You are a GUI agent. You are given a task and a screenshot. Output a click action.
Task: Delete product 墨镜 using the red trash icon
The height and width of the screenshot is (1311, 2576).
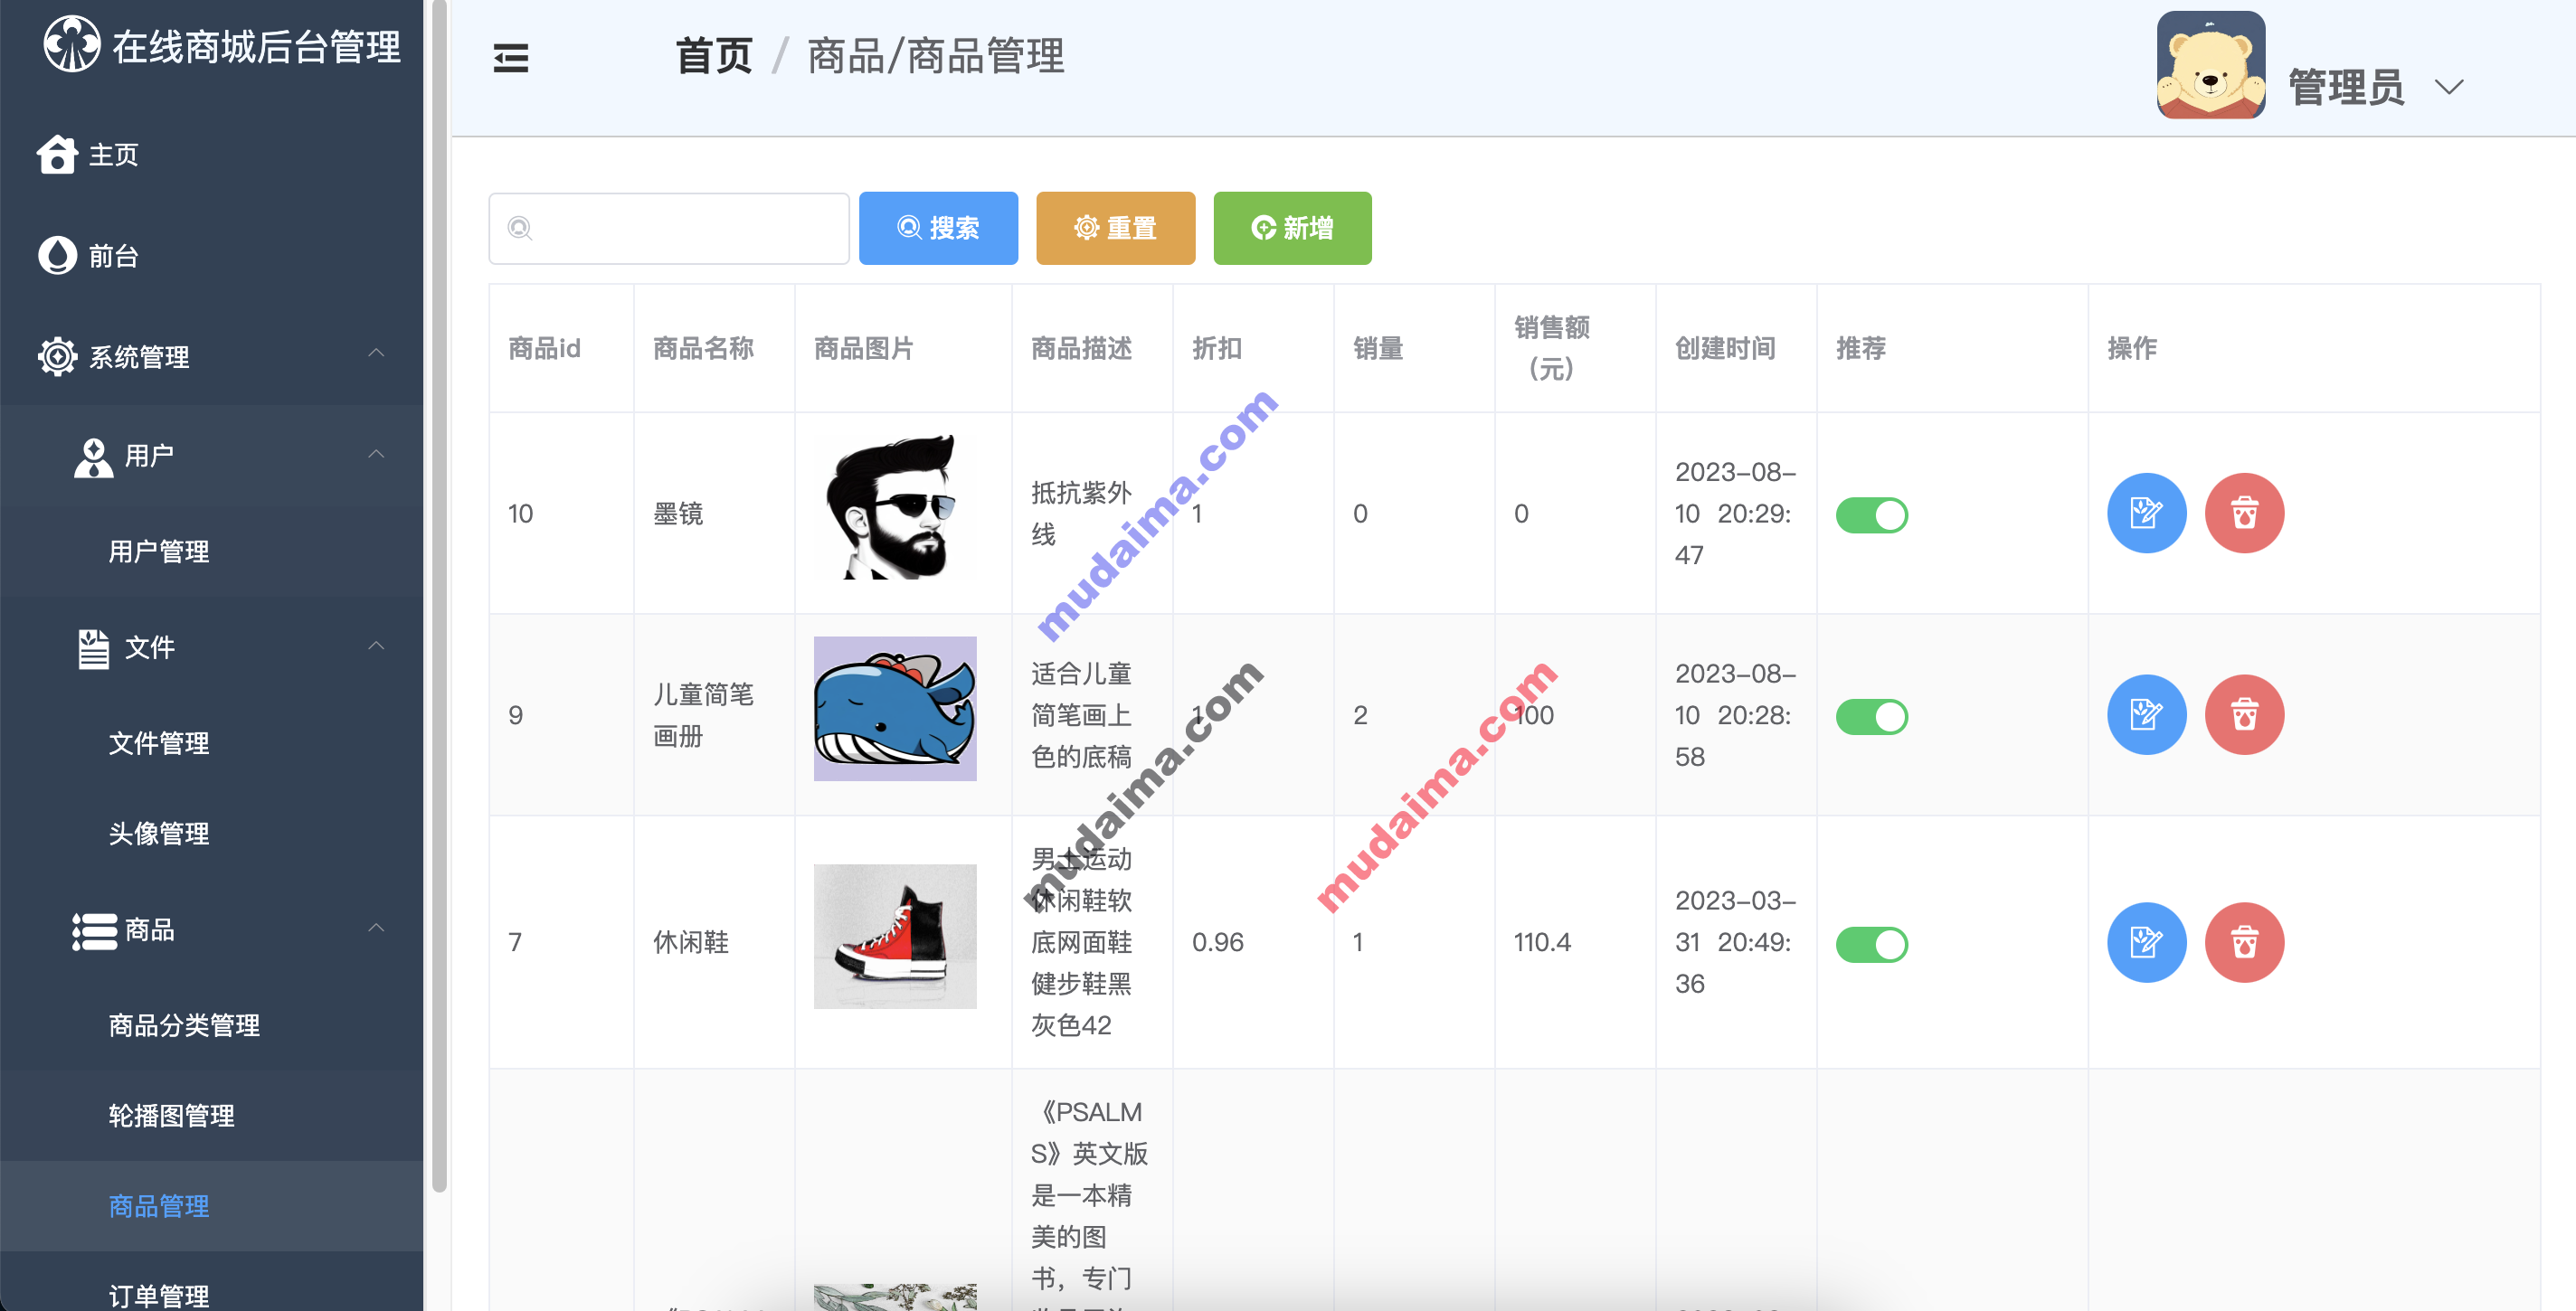point(2244,513)
